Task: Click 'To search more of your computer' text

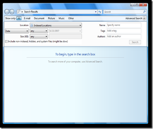Action: [x=75, y=62]
